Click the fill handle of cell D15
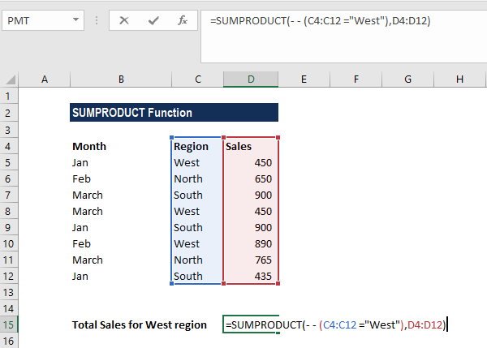The width and height of the screenshot is (487, 348). 278,333
